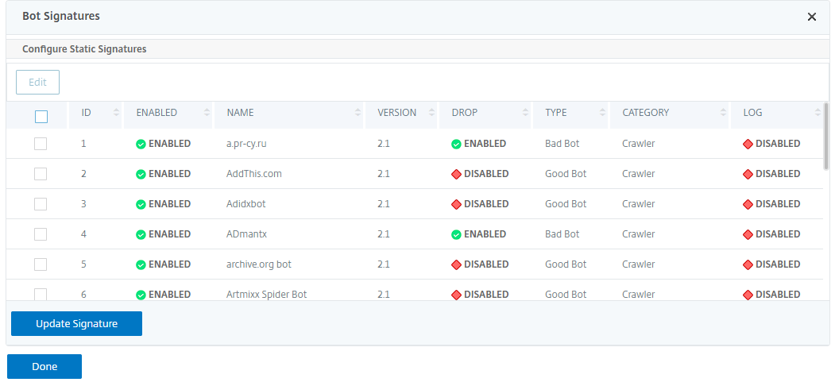Click green drop-enabled icon in a.pr-cy.ru row

[456, 145]
